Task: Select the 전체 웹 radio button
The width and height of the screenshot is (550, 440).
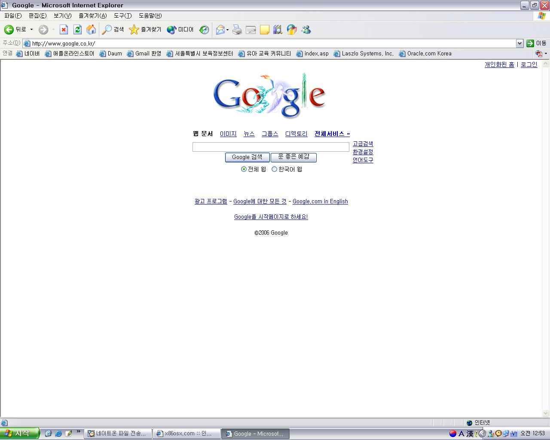Action: coord(244,169)
